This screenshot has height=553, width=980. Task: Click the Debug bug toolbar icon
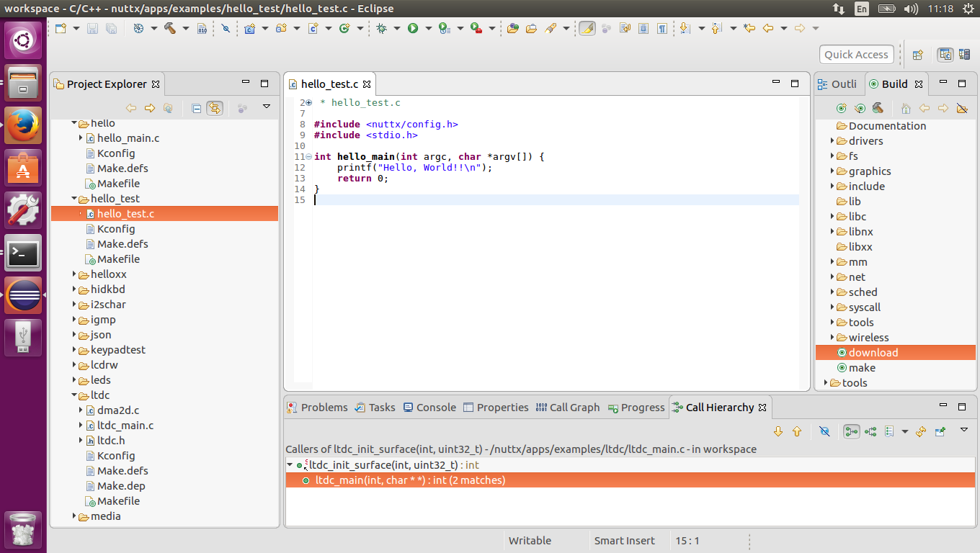pos(381,28)
